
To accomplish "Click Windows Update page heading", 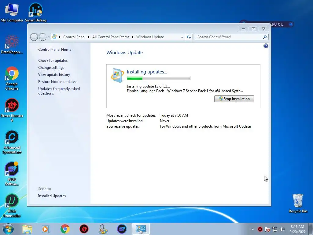I will 125,53.
